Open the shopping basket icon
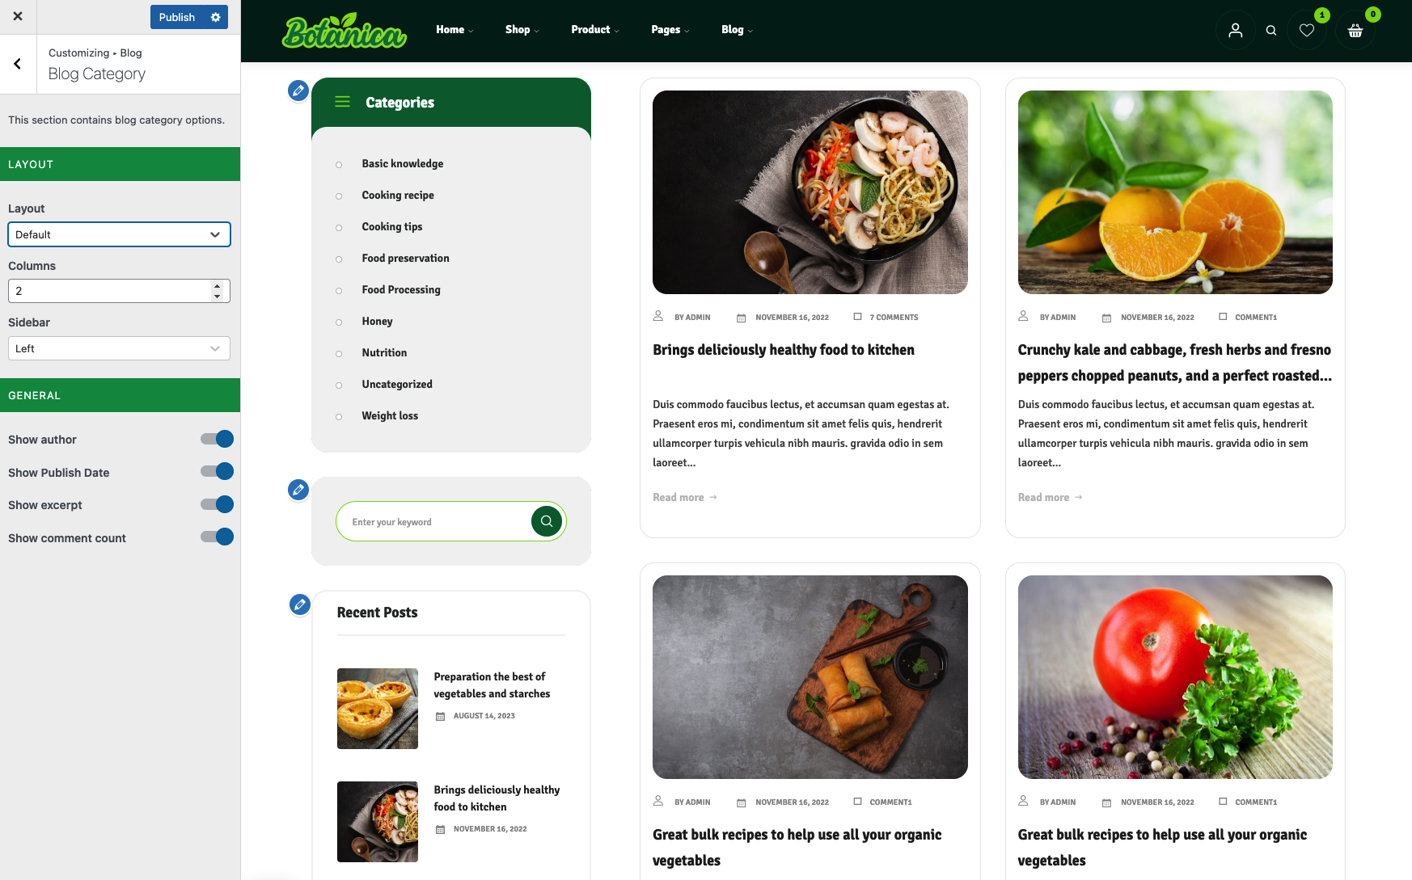Screen dimensions: 1412x880 1355,30
